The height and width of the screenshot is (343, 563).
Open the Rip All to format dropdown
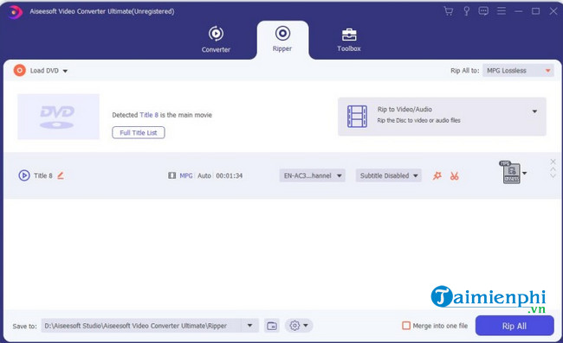click(518, 71)
